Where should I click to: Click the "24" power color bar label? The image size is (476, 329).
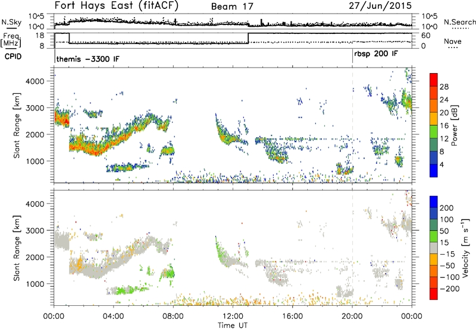point(444,100)
